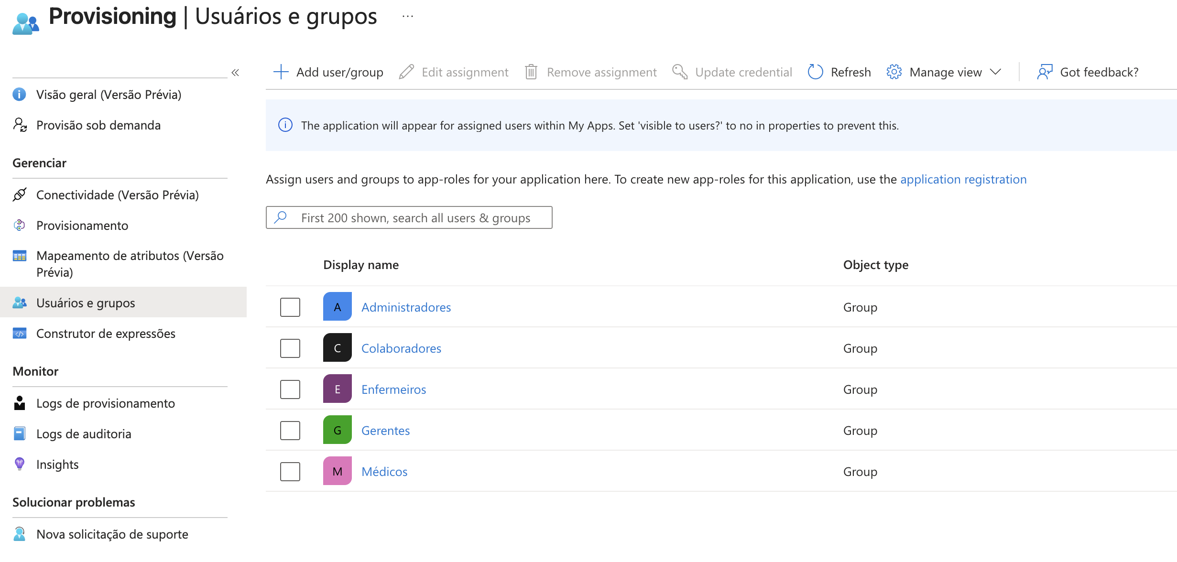This screenshot has width=1177, height=562.
Task: Open Provisionamento in the sidebar
Action: pos(82,225)
